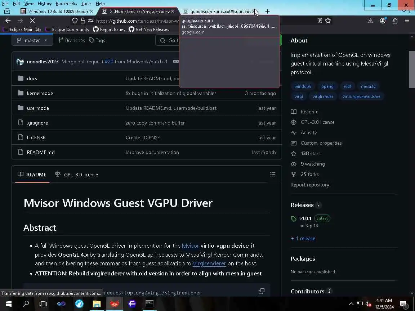Open the LICENSE file
Image resolution: width=415 pixels, height=311 pixels.
[36, 138]
